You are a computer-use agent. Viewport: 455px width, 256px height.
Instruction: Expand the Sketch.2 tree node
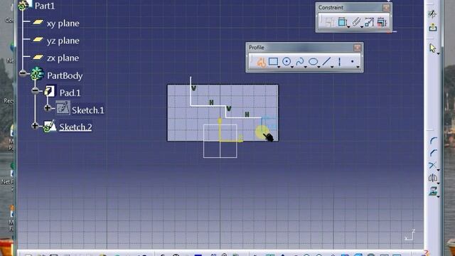(35, 126)
